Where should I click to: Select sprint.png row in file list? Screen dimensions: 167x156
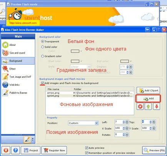click(x=90, y=96)
